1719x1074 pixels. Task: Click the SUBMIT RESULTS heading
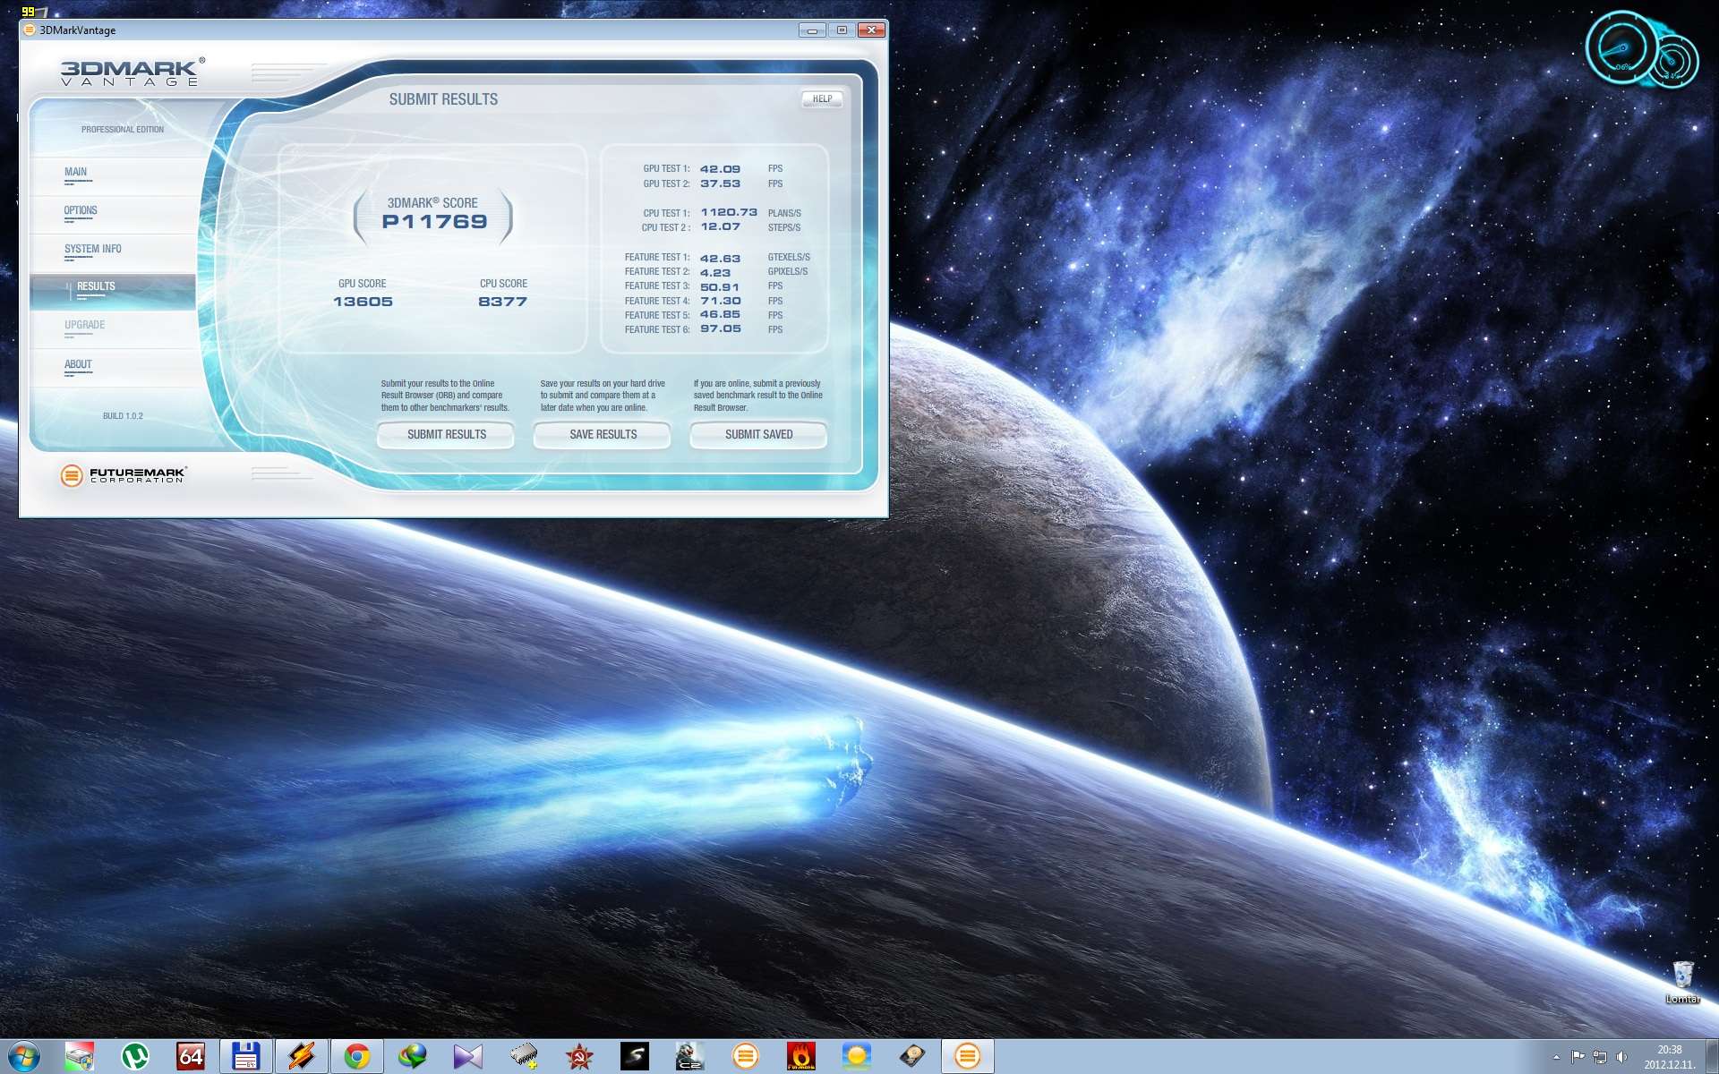point(443,99)
